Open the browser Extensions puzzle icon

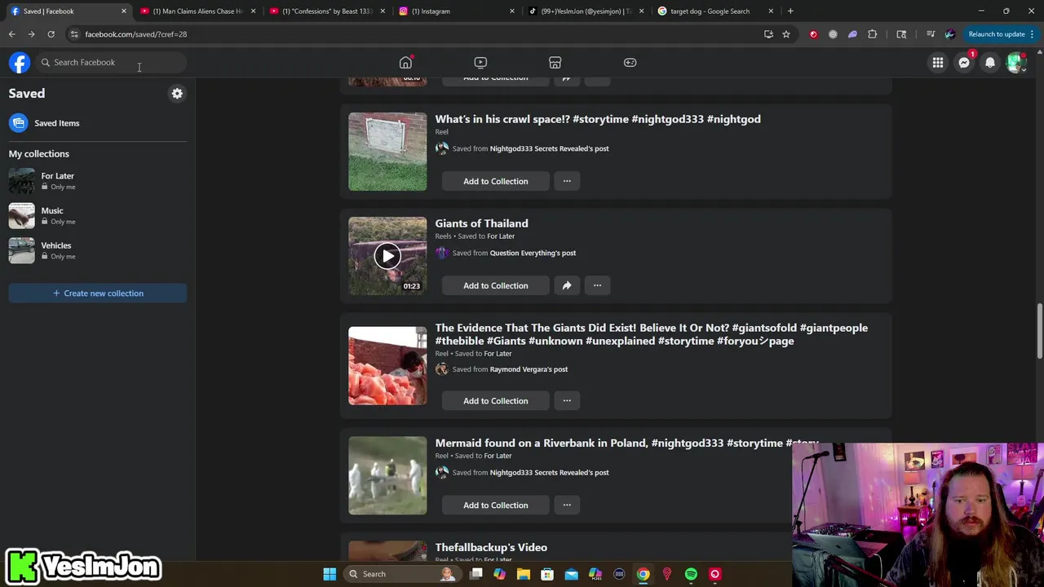click(873, 34)
